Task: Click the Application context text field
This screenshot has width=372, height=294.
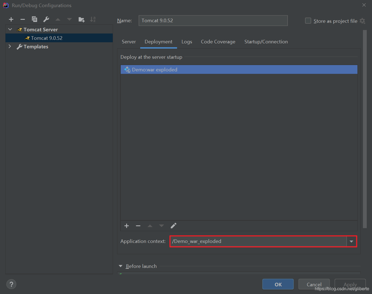Action: click(x=258, y=242)
